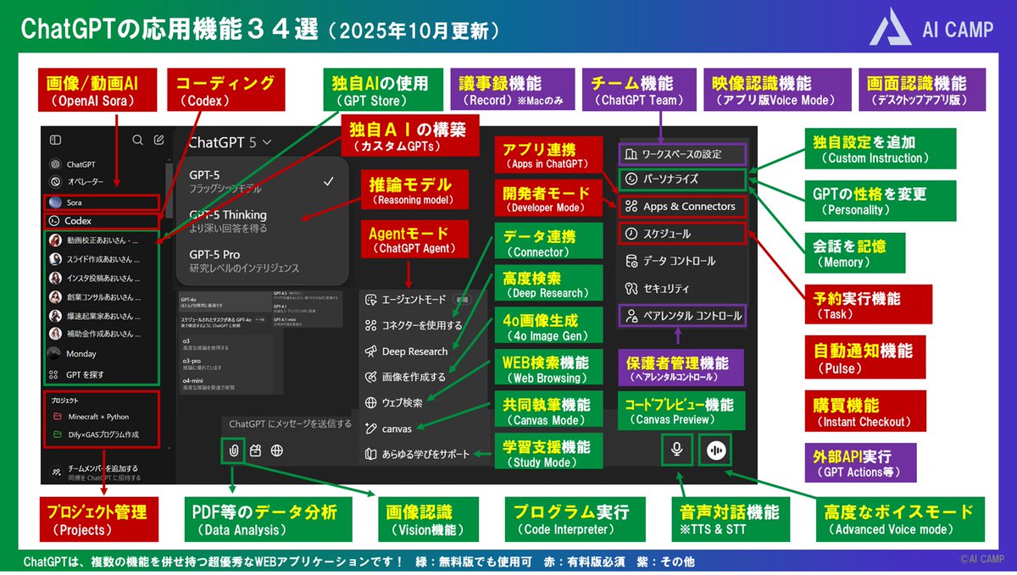The image size is (1017, 575).
Task: Open the search chats magnifier icon
Action: [137, 140]
